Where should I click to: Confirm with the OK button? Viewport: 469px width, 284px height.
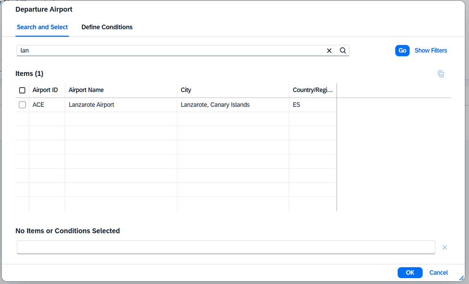tap(410, 272)
